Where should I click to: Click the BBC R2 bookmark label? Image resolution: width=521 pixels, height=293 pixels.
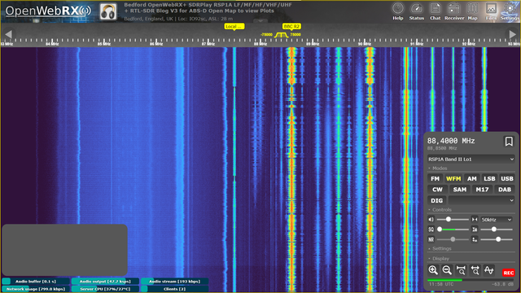(291, 26)
